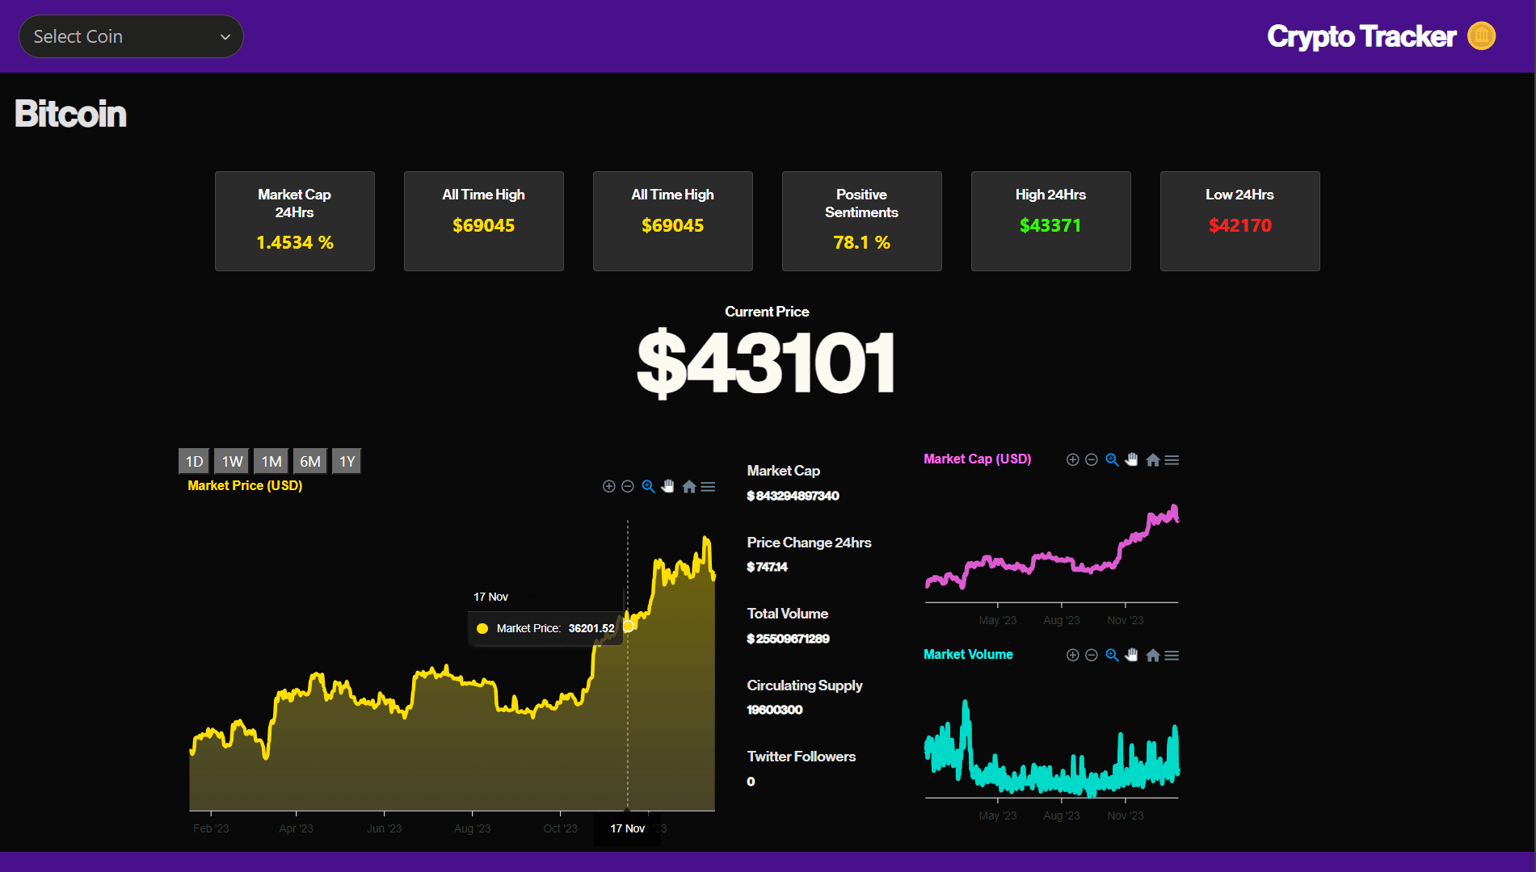Open Market Cap chart hamburger menu
The width and height of the screenshot is (1536, 872).
coord(1172,459)
